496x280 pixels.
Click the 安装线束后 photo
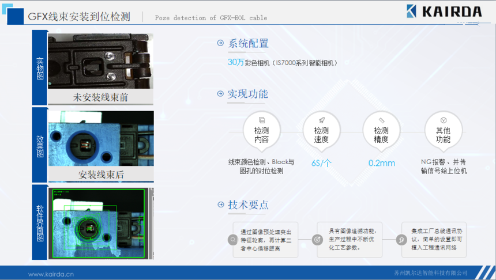[101, 138]
